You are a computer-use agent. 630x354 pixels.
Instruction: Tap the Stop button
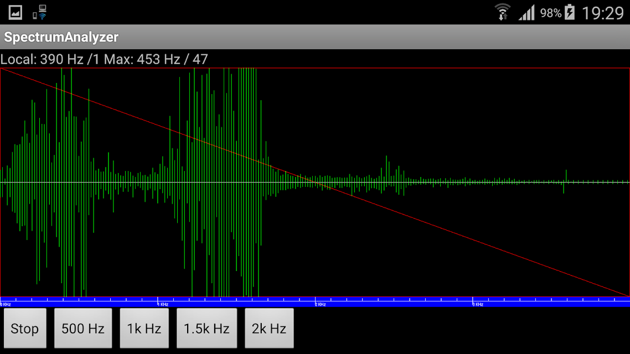pyautogui.click(x=25, y=329)
